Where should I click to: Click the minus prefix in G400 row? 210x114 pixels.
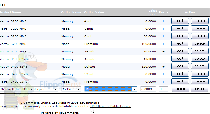coord(163,59)
